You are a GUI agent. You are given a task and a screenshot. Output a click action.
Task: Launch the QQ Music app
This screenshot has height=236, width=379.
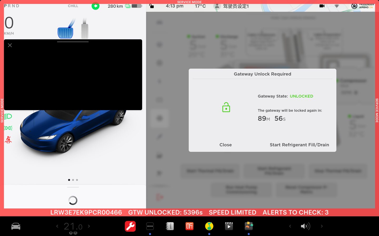(x=209, y=226)
